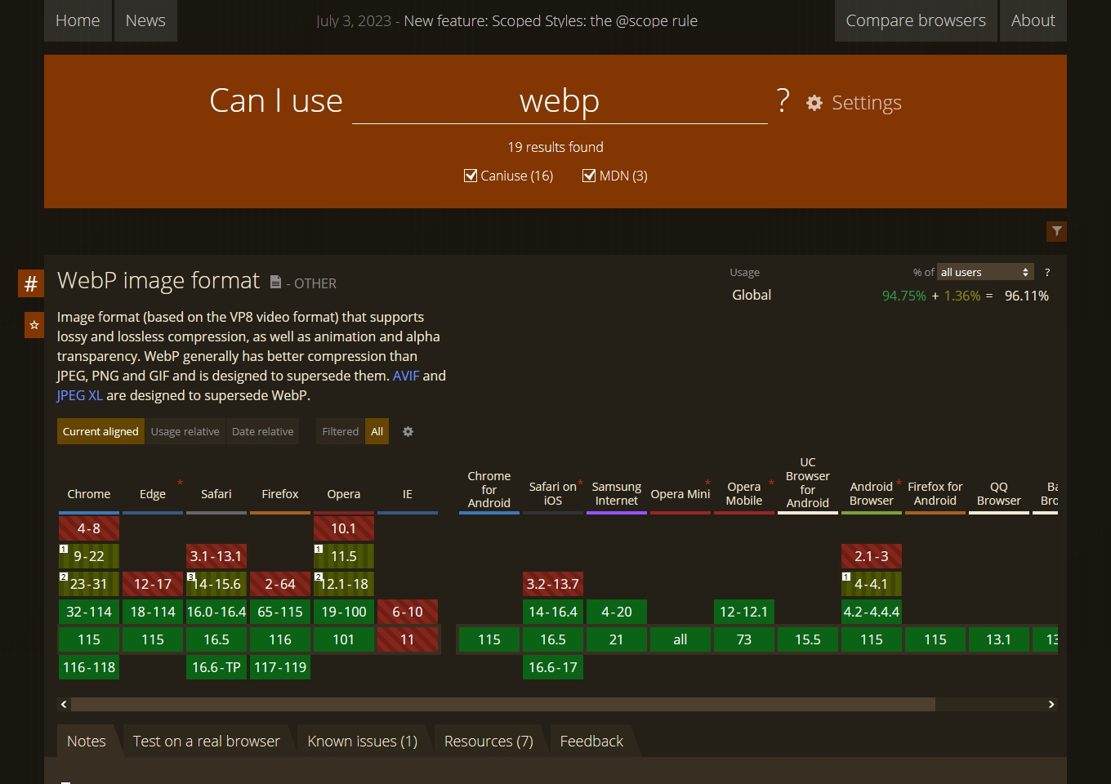Viewport: 1111px width, 784px height.
Task: Open the Resources (7) tab
Action: pyautogui.click(x=489, y=741)
